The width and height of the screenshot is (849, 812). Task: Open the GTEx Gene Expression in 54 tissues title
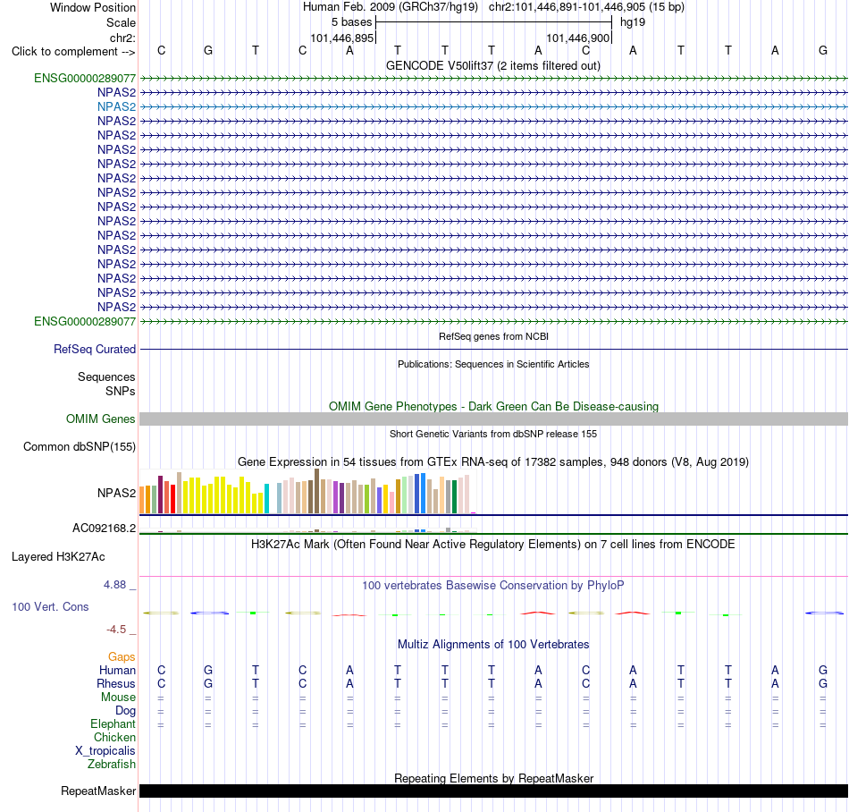(493, 462)
